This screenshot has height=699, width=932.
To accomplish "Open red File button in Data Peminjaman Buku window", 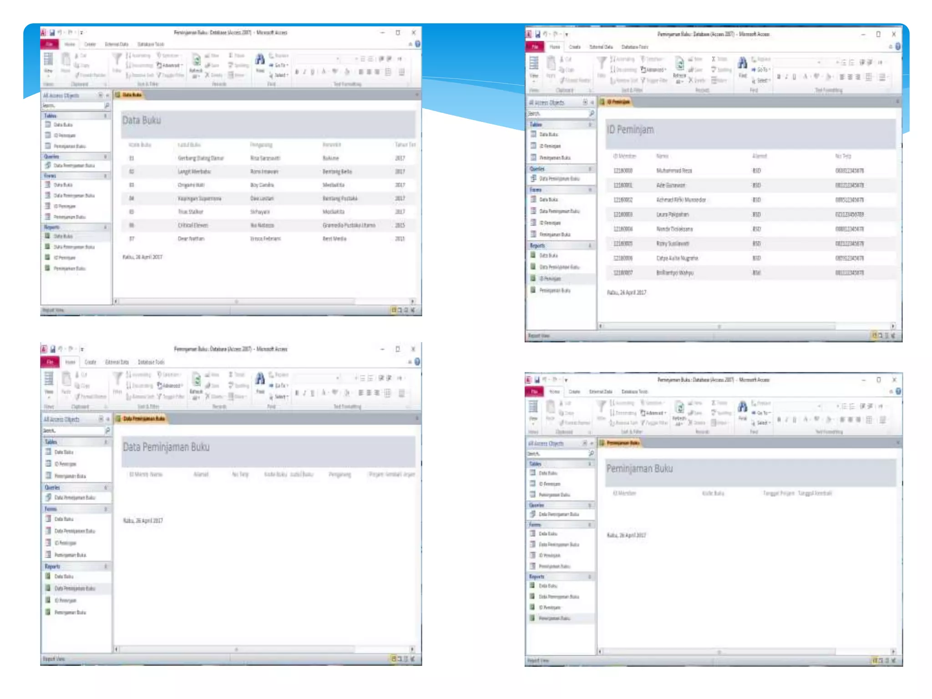I will (50, 362).
